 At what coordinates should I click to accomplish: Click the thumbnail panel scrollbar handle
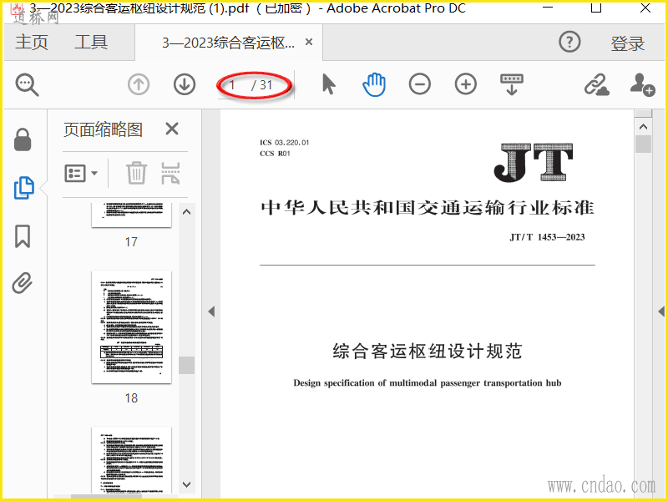click(186, 365)
